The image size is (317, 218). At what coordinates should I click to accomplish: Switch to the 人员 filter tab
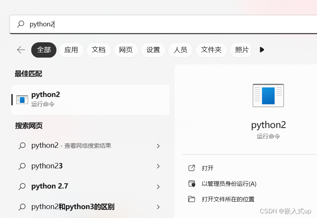180,50
